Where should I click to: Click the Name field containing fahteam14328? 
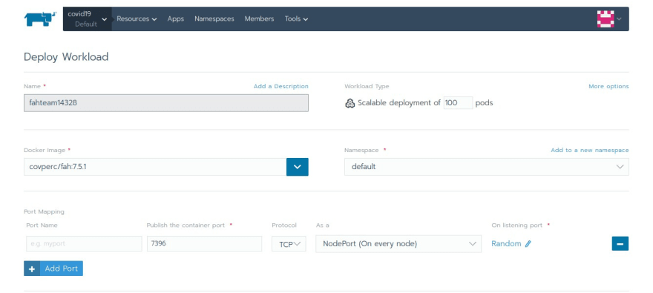coord(166,103)
